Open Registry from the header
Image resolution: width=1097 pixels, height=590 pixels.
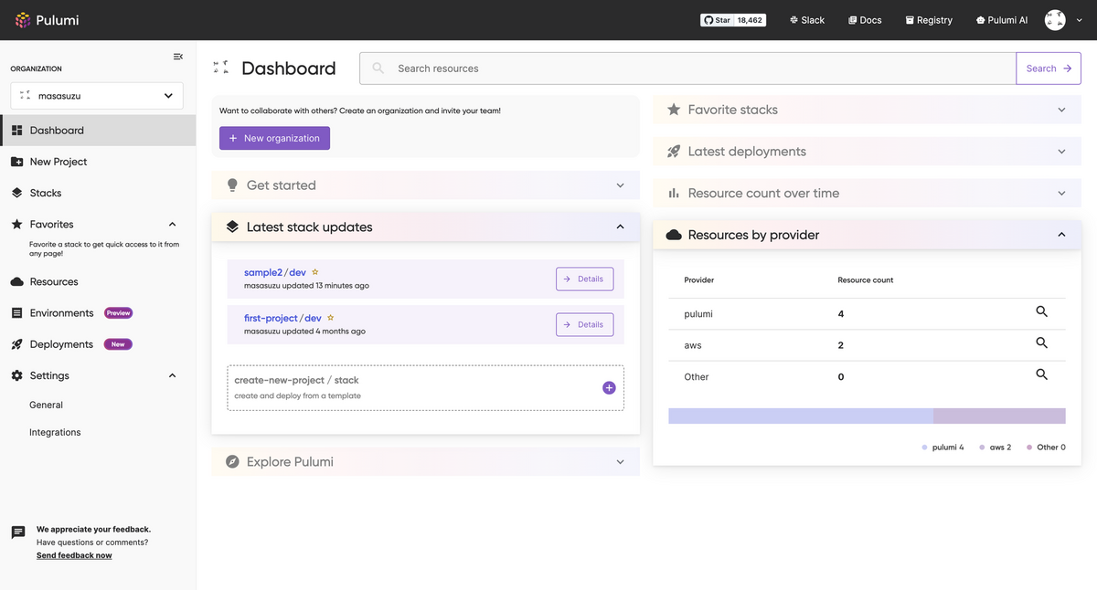(929, 20)
